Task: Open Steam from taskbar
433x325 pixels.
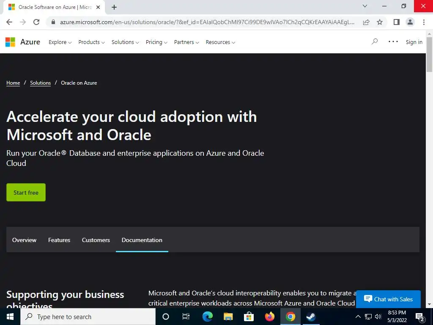Action: [311, 317]
